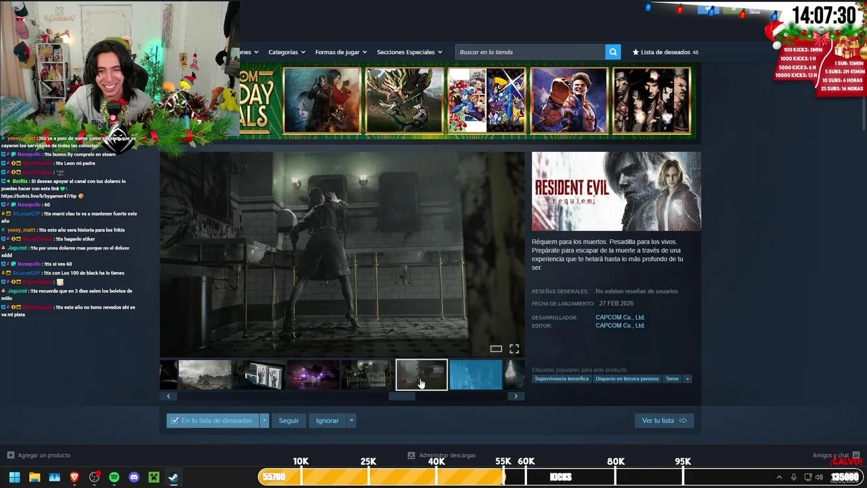Image resolution: width=867 pixels, height=488 pixels.
Task: Click the No existen reseñas de usuarios text
Action: [x=637, y=291]
